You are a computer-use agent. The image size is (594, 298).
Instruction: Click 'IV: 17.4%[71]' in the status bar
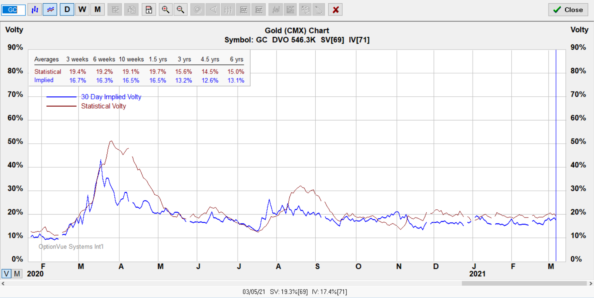pos(329,292)
